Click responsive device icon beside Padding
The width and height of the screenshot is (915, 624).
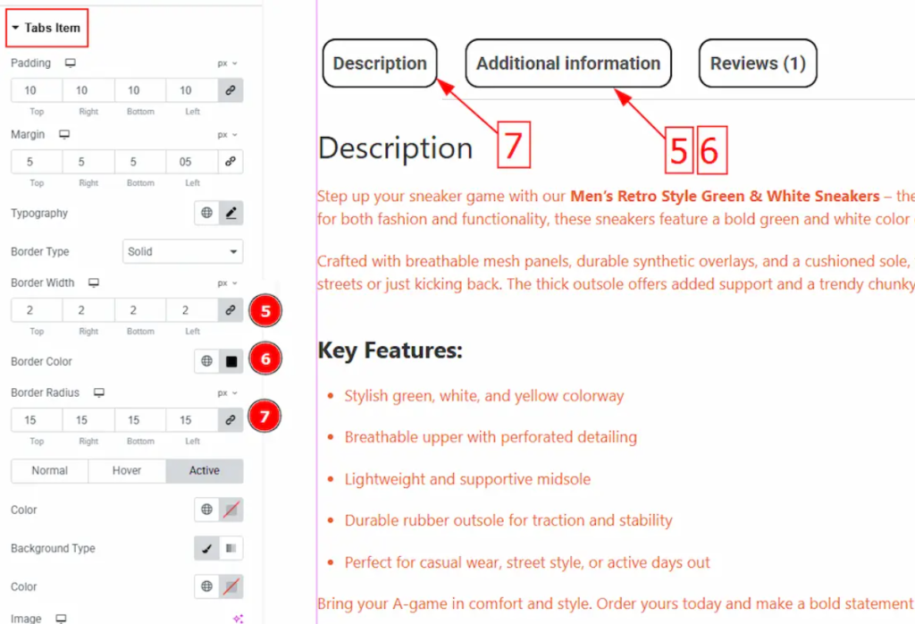tap(71, 63)
